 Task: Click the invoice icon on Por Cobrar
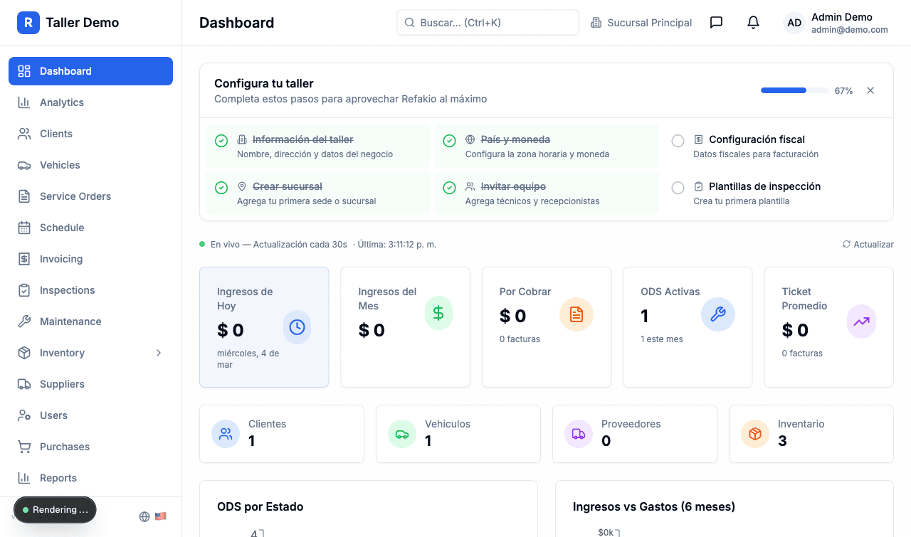(576, 314)
